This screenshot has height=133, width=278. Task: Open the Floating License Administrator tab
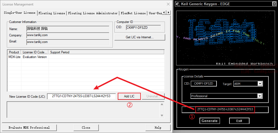(x=93, y=13)
